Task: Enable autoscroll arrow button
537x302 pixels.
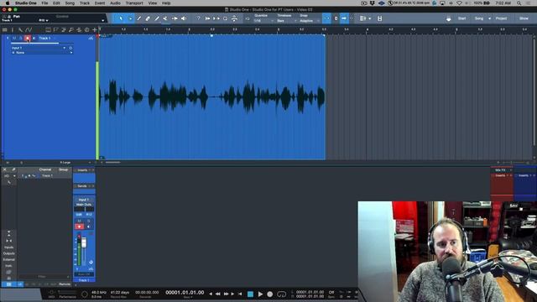Action: [x=344, y=18]
